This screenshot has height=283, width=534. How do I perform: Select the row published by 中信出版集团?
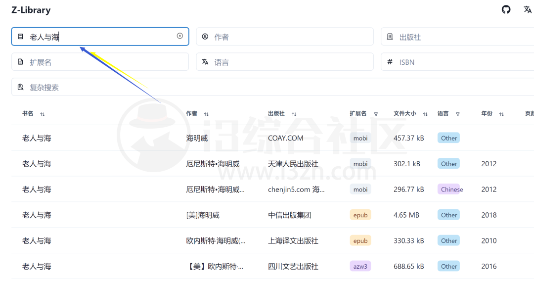(x=273, y=215)
